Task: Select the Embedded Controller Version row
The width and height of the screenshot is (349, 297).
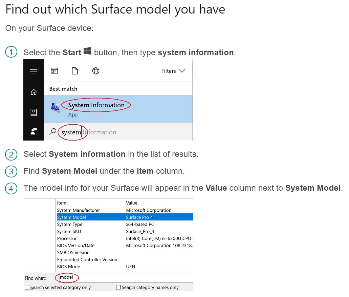Action: point(125,260)
